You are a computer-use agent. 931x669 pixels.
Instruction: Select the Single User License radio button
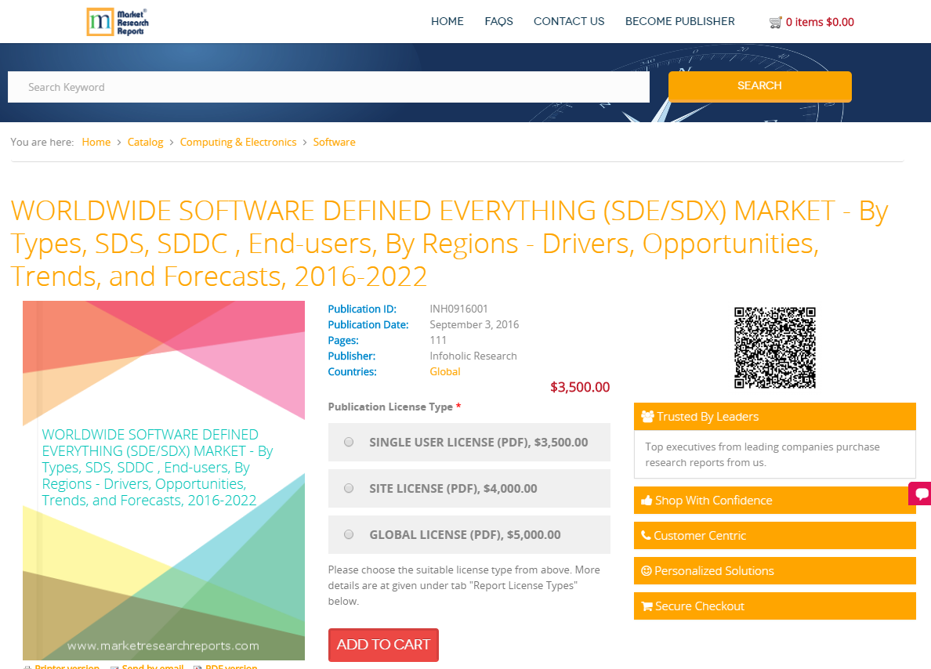[x=349, y=443]
